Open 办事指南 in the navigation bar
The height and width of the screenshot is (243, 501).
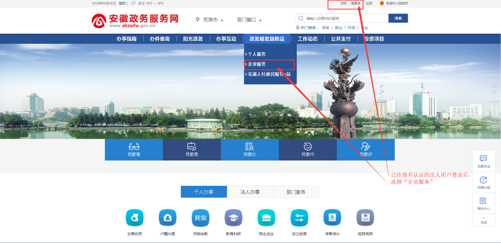126,39
